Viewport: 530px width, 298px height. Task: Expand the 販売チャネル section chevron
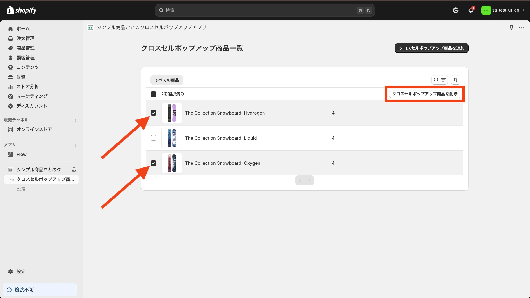75,121
